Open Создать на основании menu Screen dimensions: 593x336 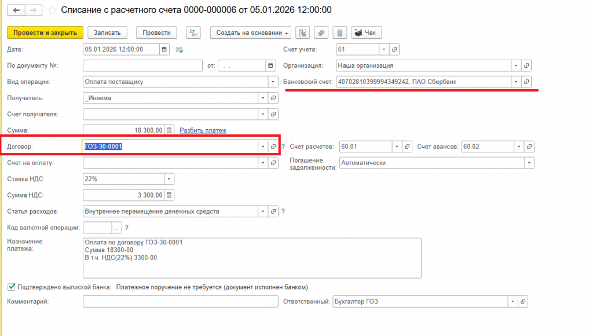click(x=251, y=32)
